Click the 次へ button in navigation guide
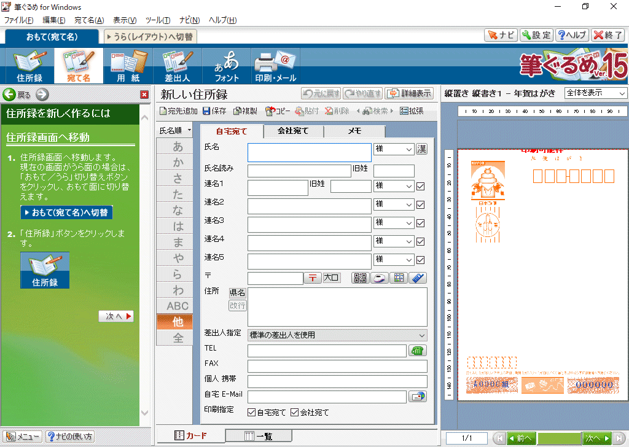 point(116,316)
